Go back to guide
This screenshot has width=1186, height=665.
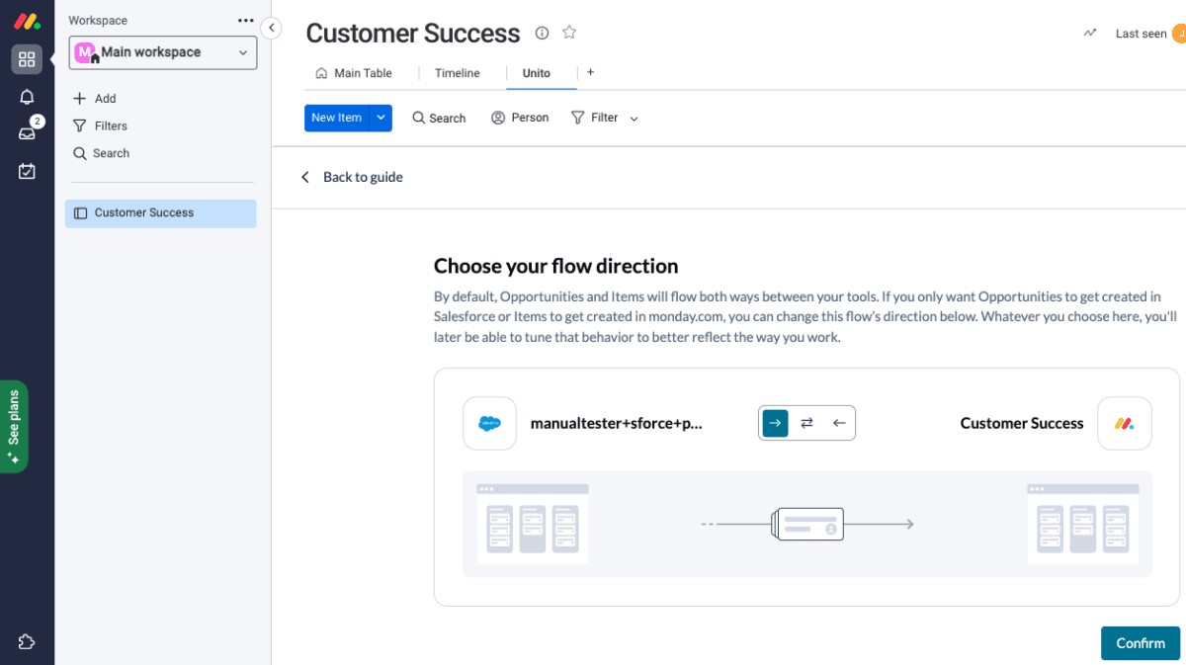(x=352, y=176)
